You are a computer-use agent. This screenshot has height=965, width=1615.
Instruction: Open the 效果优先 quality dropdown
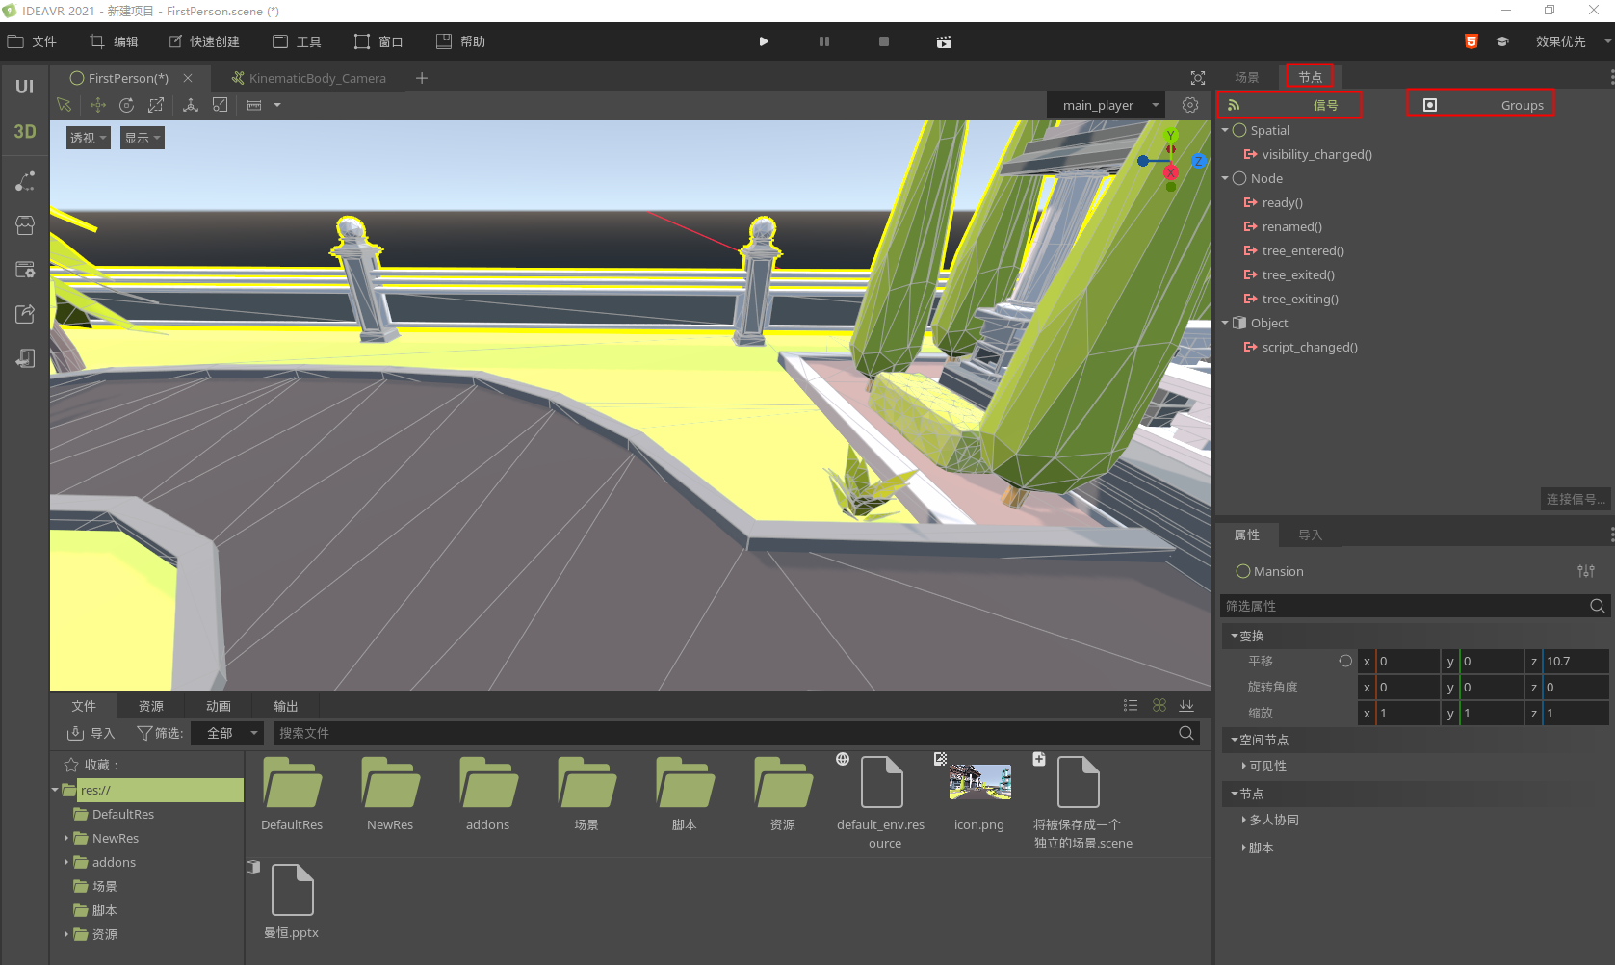[x=1572, y=41]
